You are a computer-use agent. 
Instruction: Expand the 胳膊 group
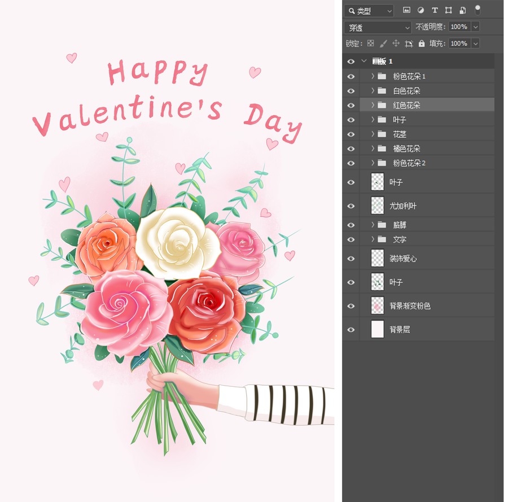373,225
